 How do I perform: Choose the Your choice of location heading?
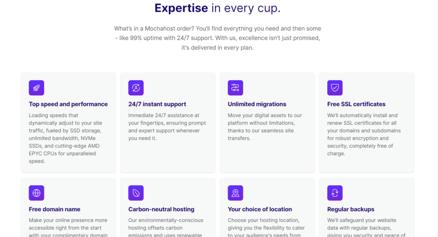coord(260,209)
